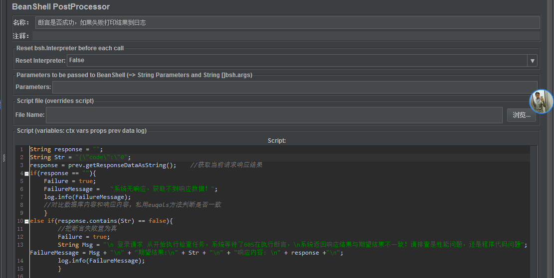This screenshot has width=554, height=278.
Task: Click the 'Script (variables: ctx vars props...)' label
Action: coord(82,131)
